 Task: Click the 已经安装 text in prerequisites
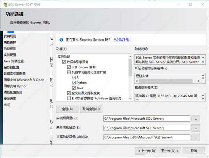(x=142, y=76)
